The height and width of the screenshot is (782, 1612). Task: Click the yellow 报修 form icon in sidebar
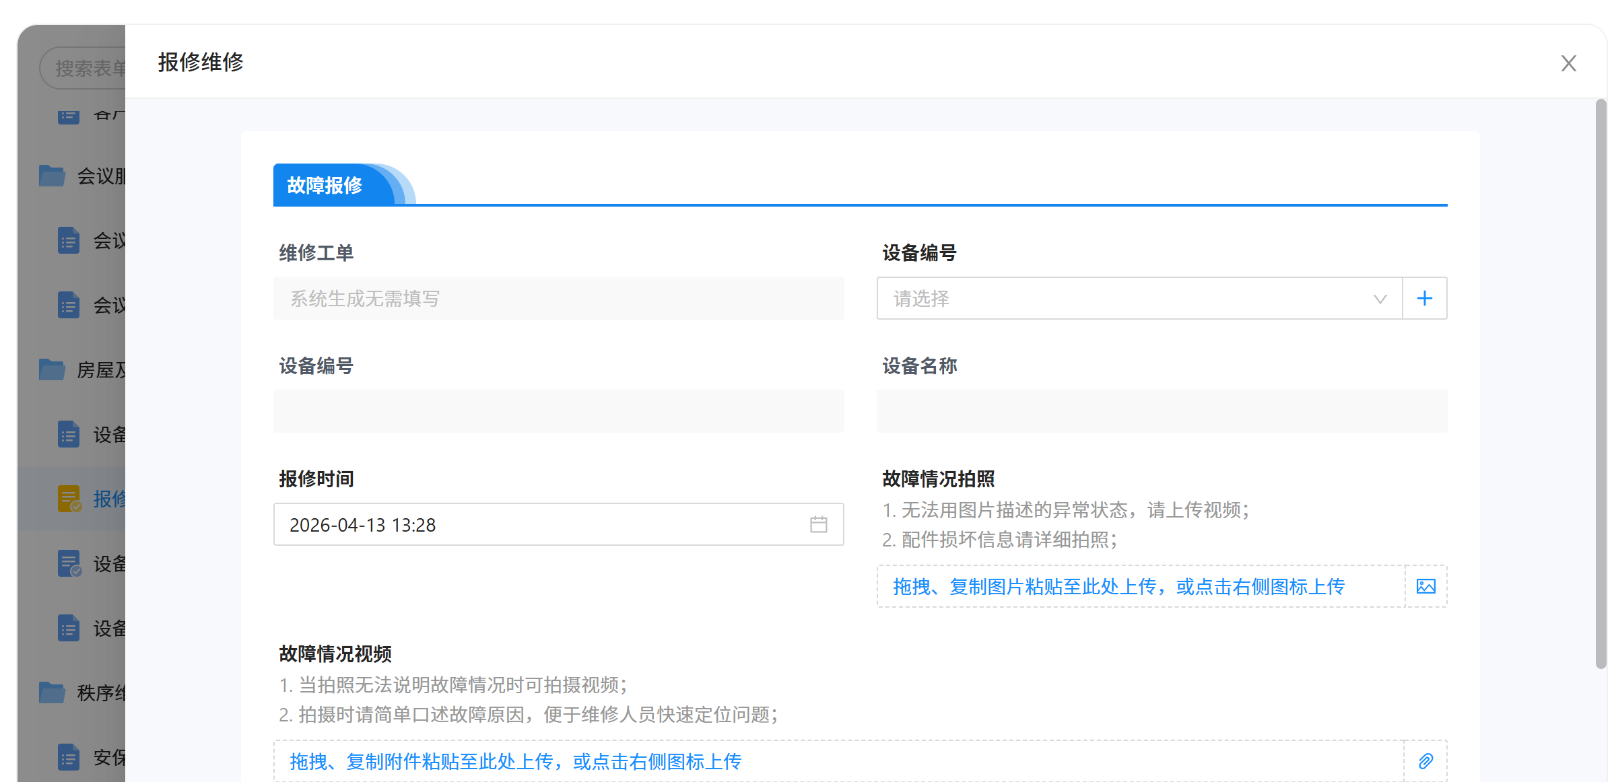pyautogui.click(x=69, y=499)
